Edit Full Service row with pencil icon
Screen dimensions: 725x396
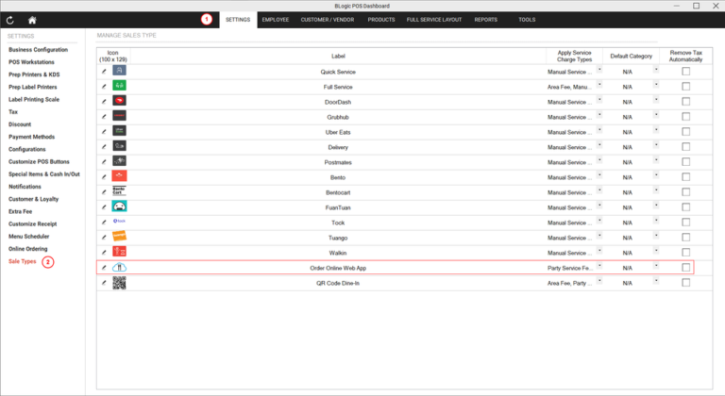[x=104, y=87]
